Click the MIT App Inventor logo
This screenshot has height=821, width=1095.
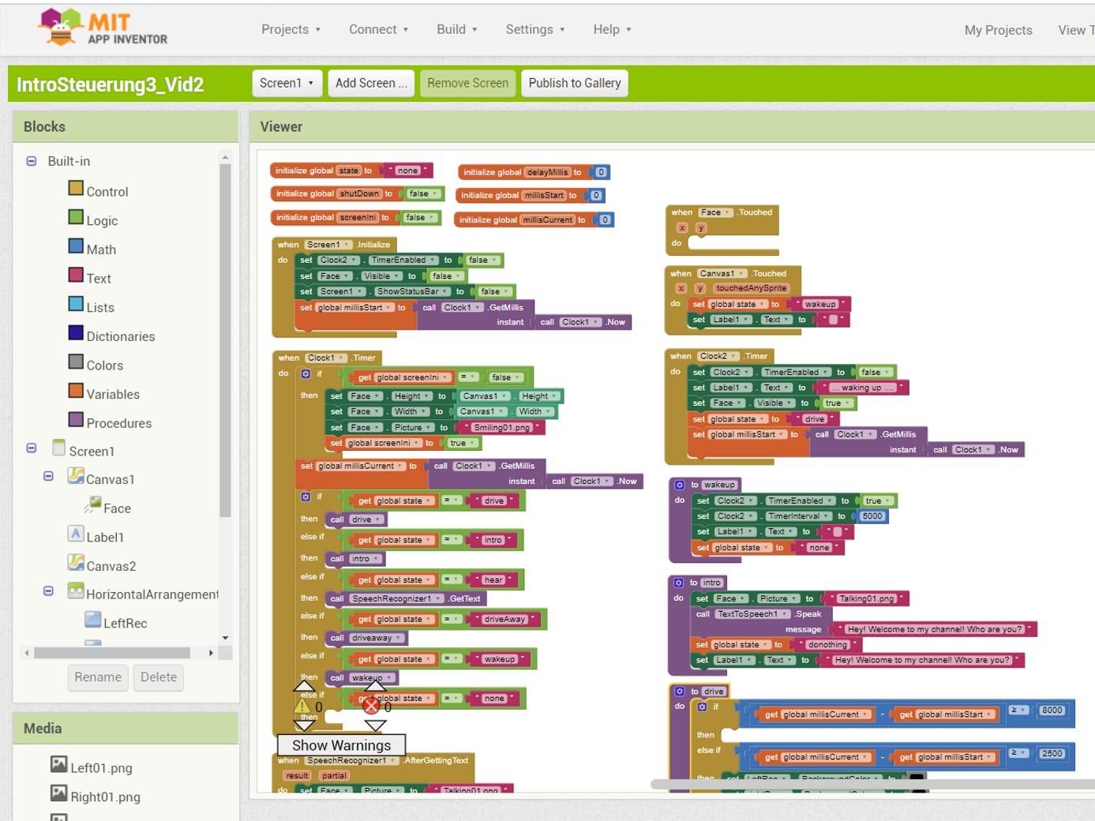103,28
